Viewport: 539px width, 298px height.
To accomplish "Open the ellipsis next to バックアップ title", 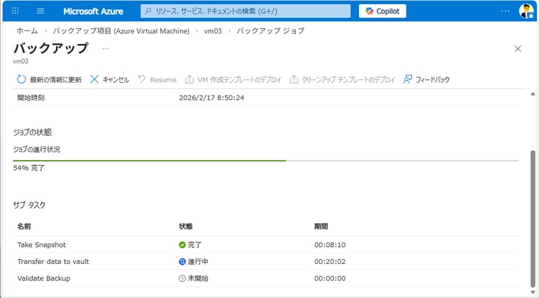I will tap(105, 49).
